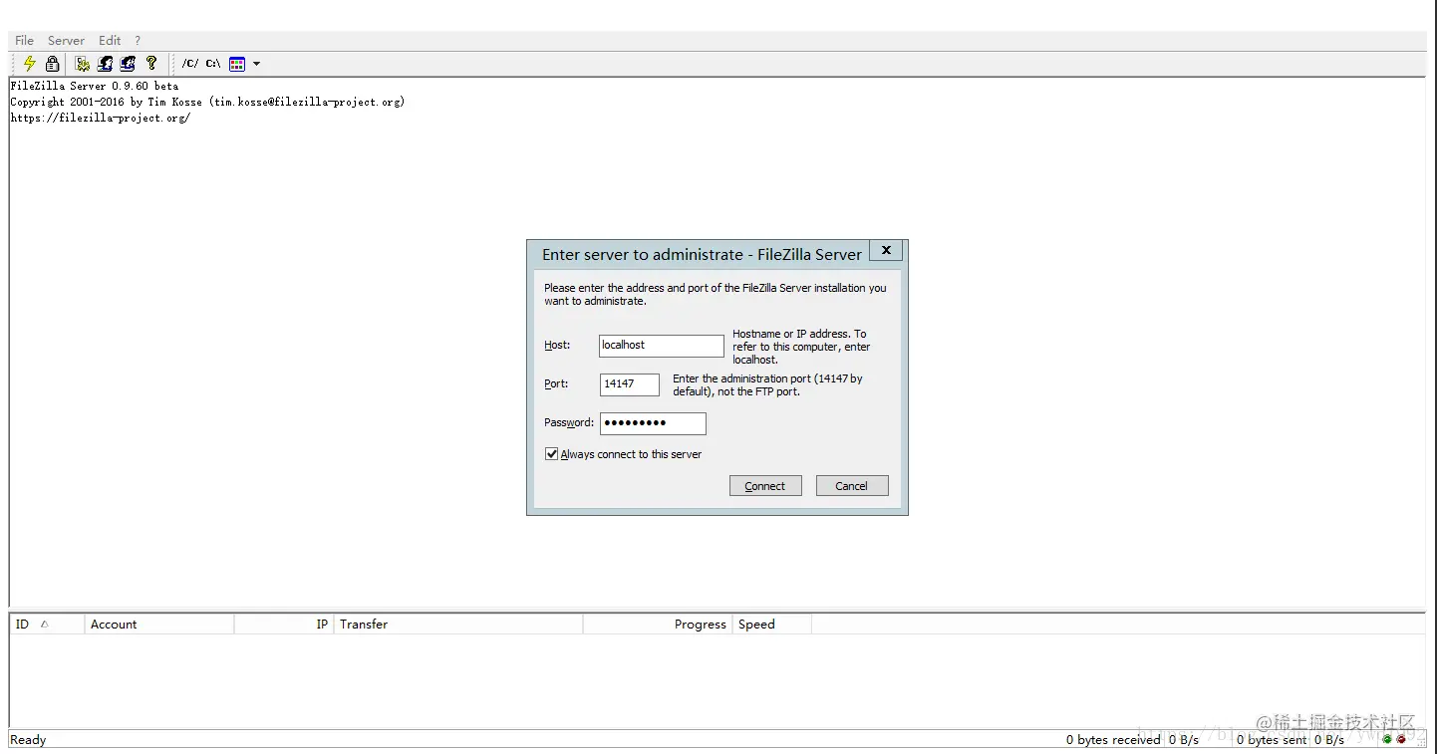Open the File menu
The width and height of the screenshot is (1437, 754).
coord(25,41)
